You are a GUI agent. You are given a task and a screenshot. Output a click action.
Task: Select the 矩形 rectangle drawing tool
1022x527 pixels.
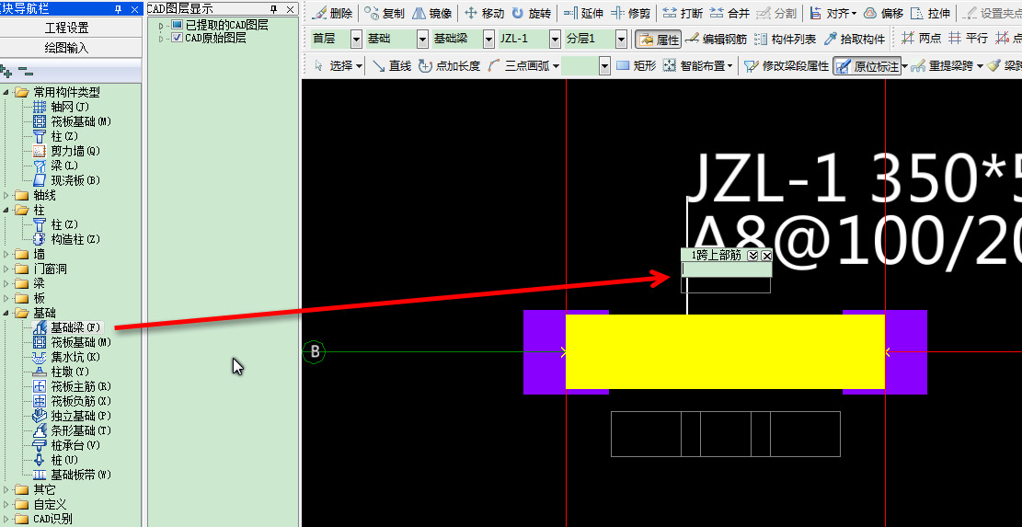[636, 66]
